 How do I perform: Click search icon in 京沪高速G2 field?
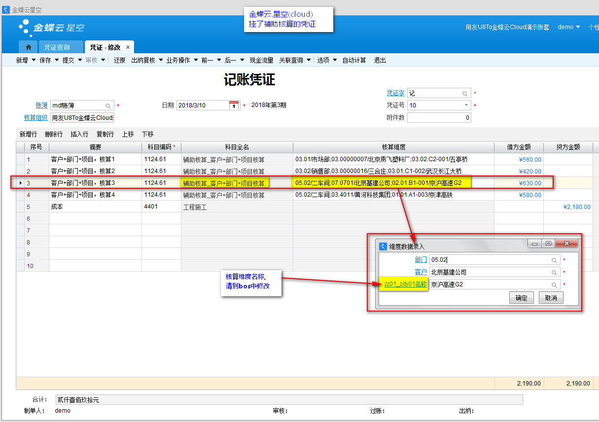point(554,285)
